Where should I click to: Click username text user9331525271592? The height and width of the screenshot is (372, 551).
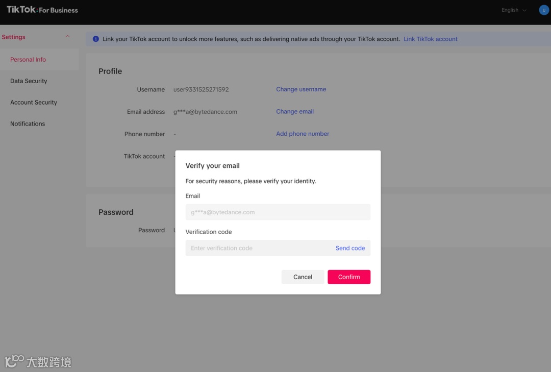click(x=201, y=90)
